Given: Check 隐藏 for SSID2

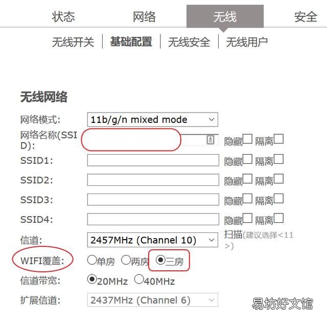Looking at the screenshot, I should click(247, 179).
